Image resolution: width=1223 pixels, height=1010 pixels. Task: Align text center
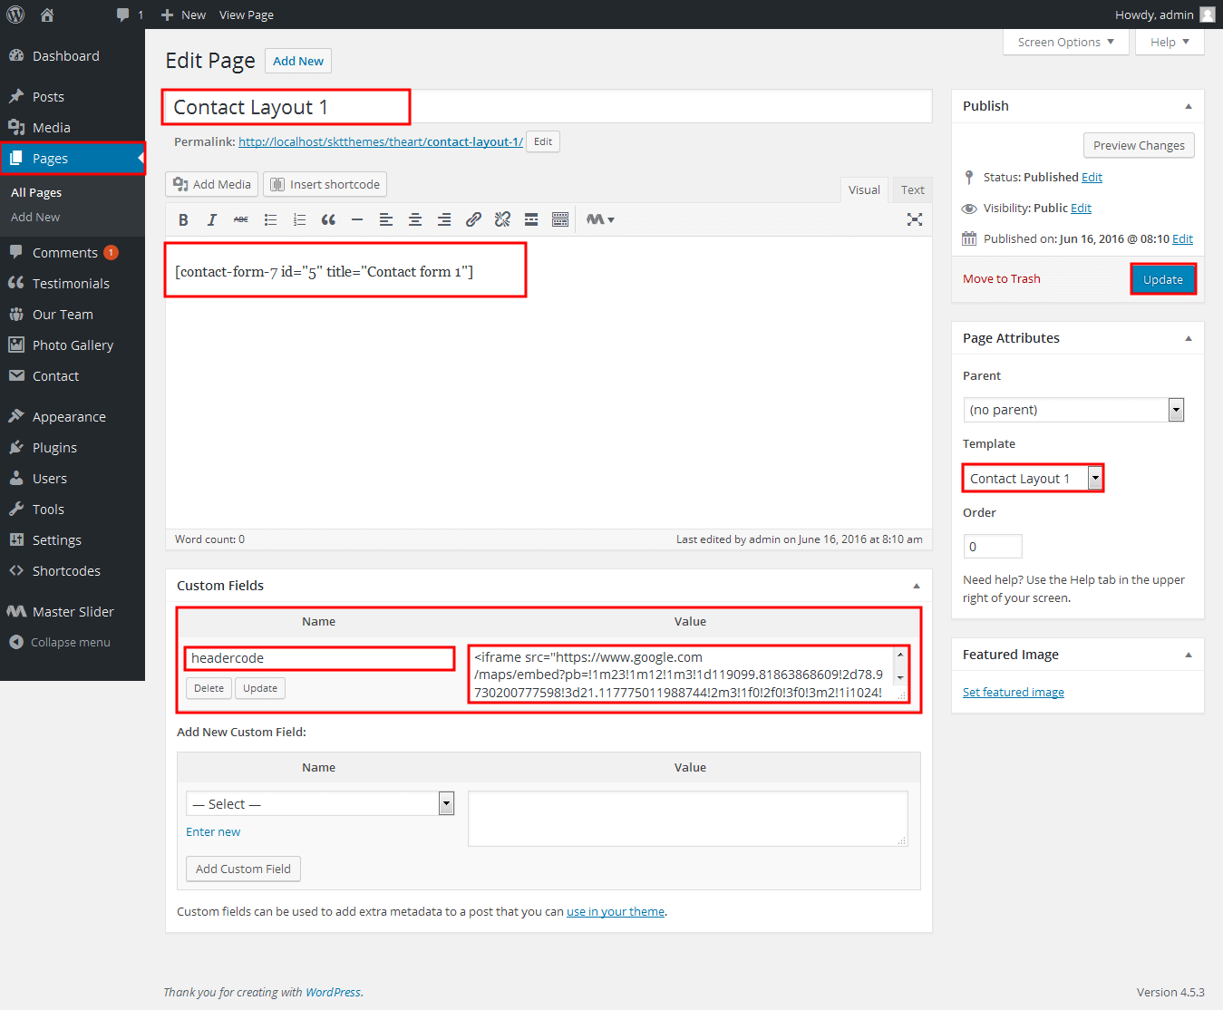(415, 219)
